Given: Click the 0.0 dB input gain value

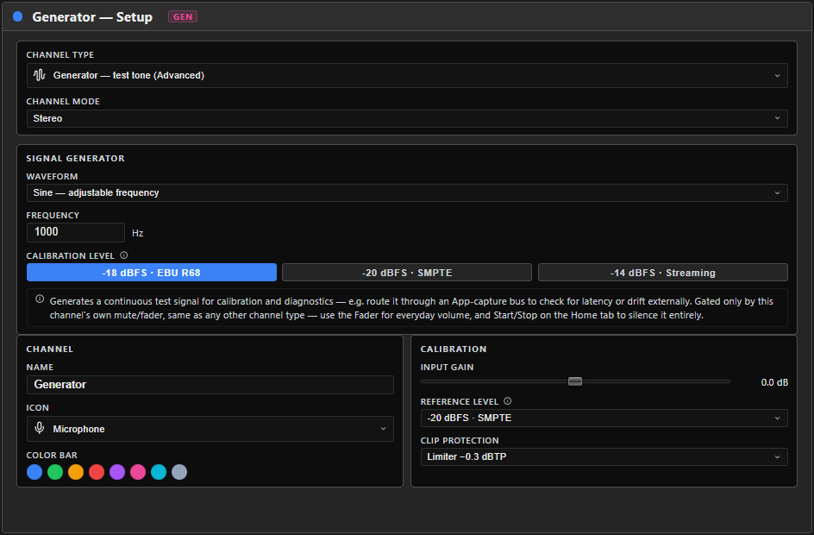Looking at the screenshot, I should (x=774, y=382).
